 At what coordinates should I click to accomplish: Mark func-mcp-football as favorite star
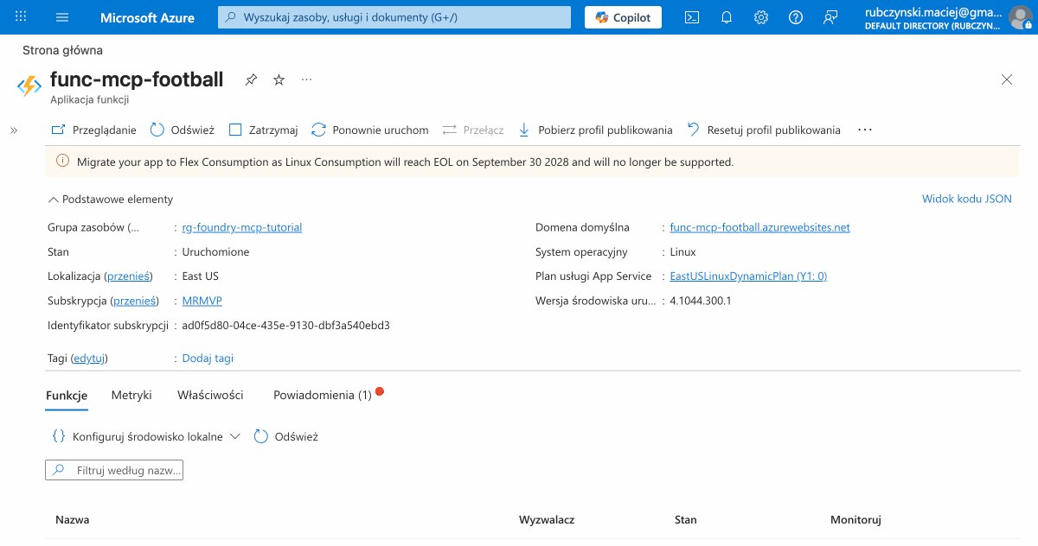coord(279,79)
